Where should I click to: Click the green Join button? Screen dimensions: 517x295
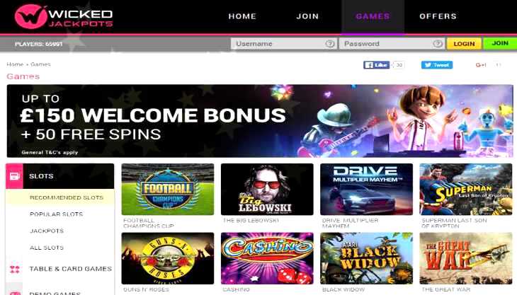point(500,43)
